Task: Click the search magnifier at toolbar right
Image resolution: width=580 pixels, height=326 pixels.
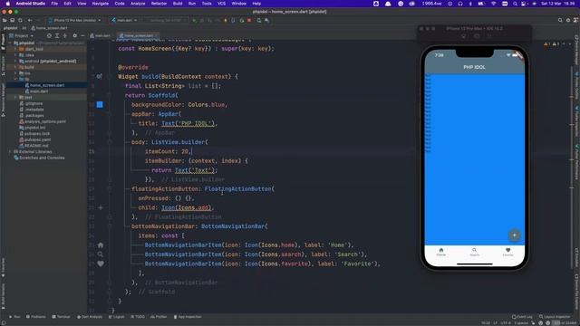Action: coord(560,20)
